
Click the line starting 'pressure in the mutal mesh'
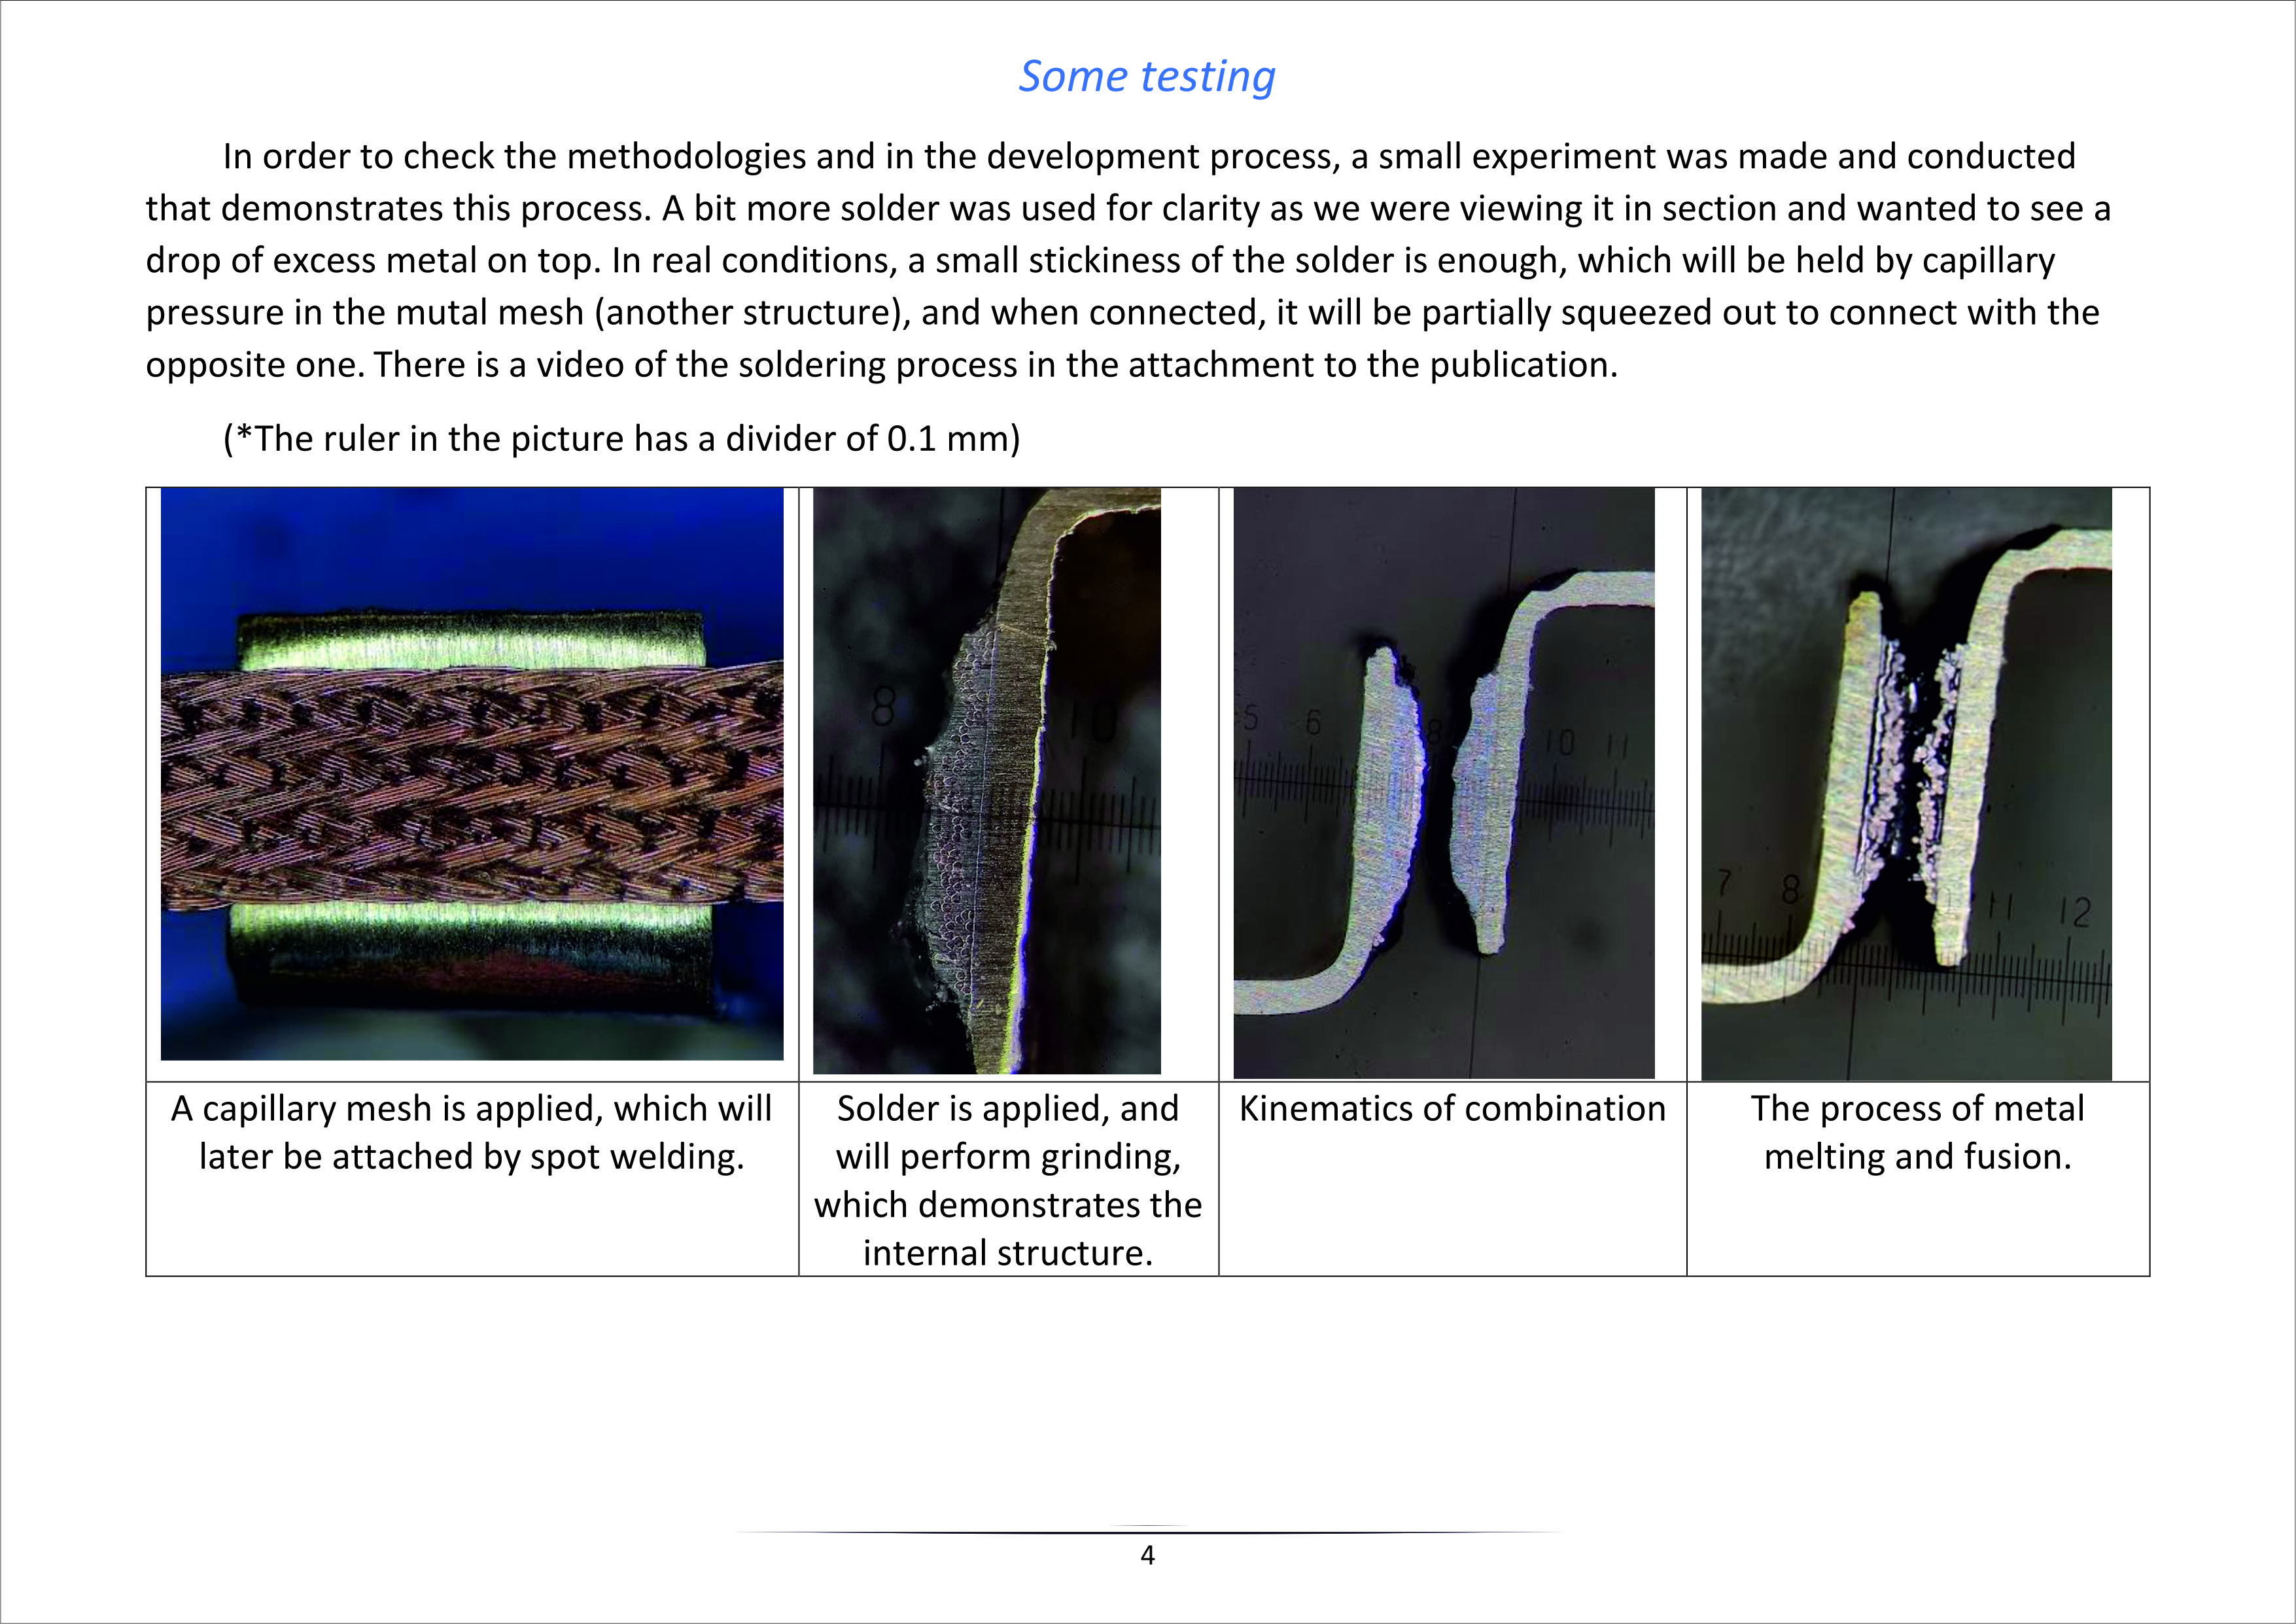pos(1122,312)
